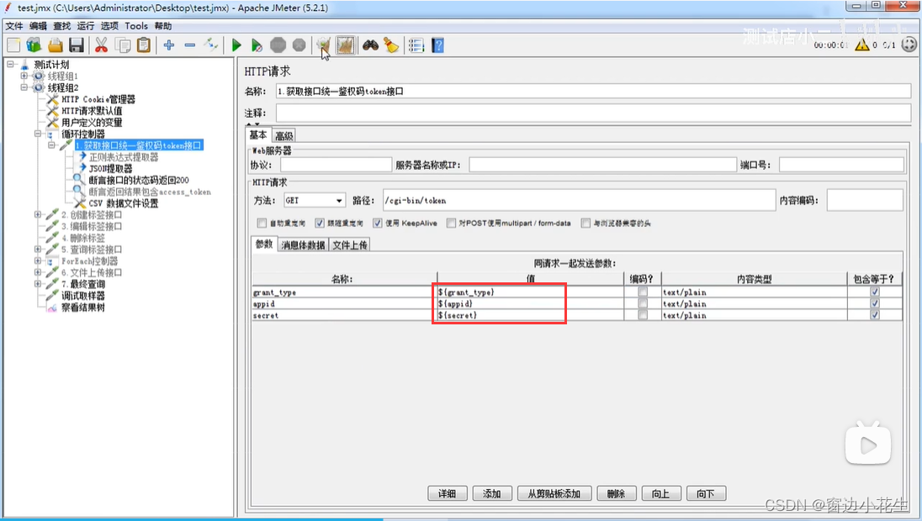Expand the 2. 创建标签接口 node

38,214
